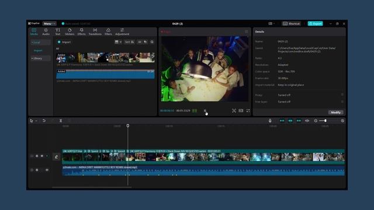Click the audio track first round icon

pyautogui.click(x=32, y=170)
